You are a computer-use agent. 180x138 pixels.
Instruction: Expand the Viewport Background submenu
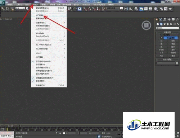tap(49, 57)
